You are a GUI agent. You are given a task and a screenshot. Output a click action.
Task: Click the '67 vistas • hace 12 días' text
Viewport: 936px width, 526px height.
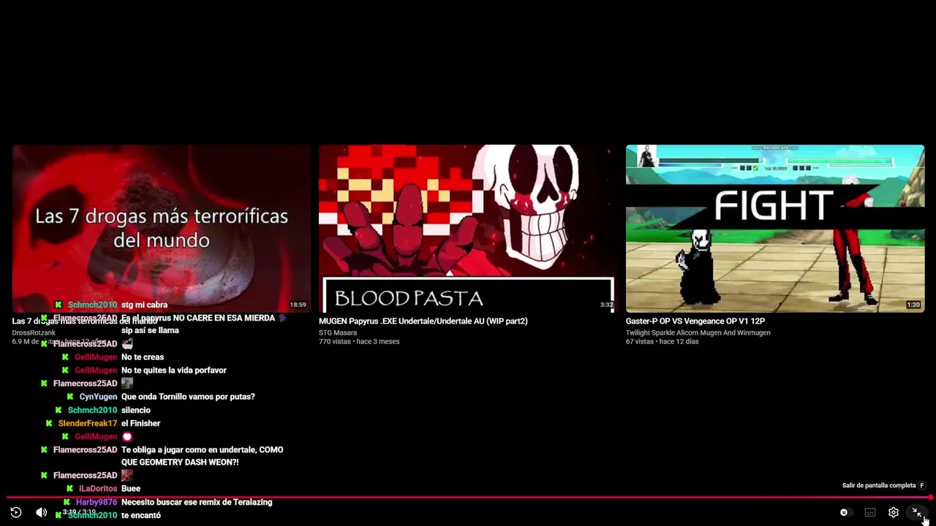[662, 342]
